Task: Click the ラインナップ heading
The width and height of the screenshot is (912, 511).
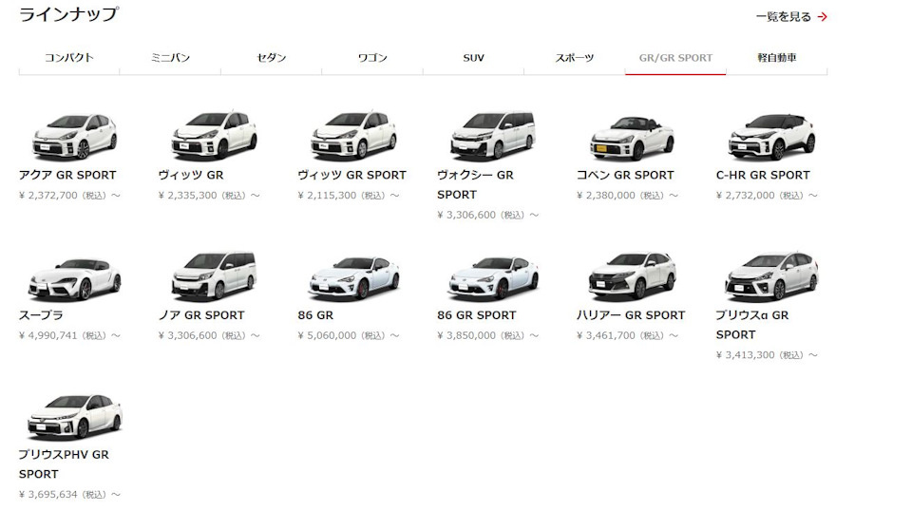Action: 69,14
